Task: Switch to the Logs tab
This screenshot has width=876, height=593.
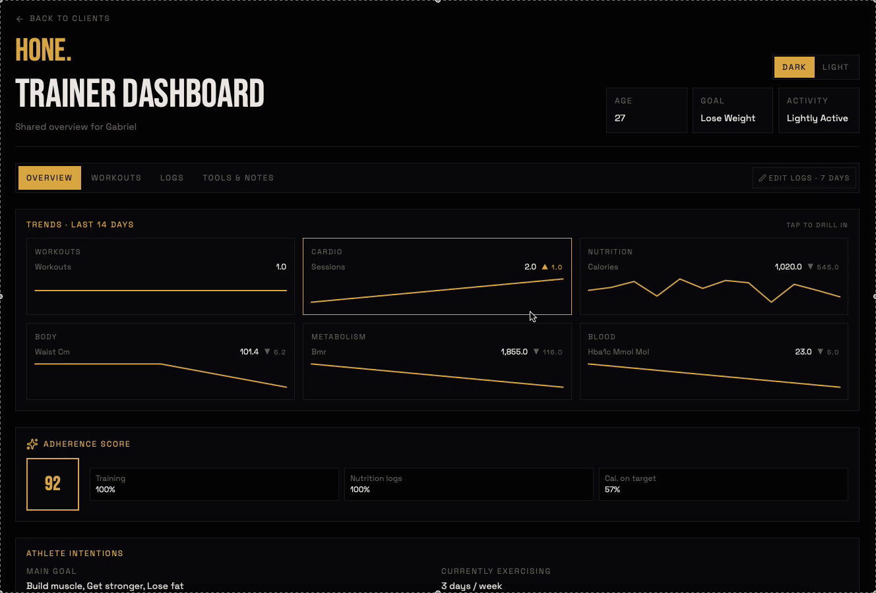Action: [172, 178]
